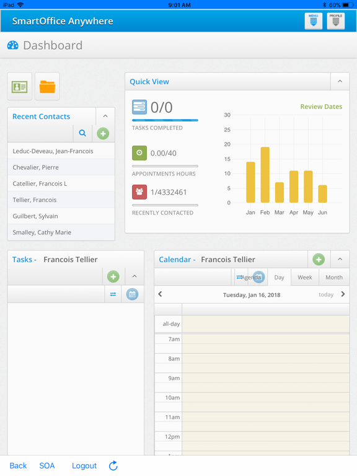Switch calendar to Week view

[305, 277]
